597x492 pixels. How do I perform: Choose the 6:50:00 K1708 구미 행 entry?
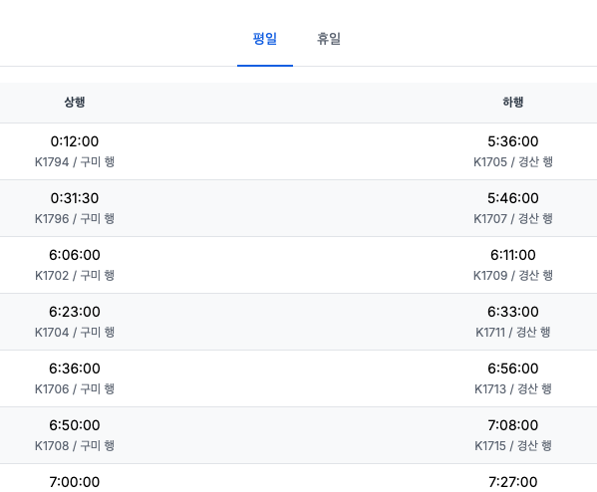click(x=75, y=435)
